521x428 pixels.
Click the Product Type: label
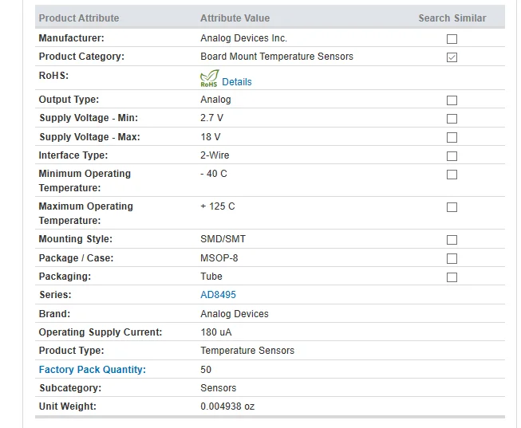coord(72,351)
